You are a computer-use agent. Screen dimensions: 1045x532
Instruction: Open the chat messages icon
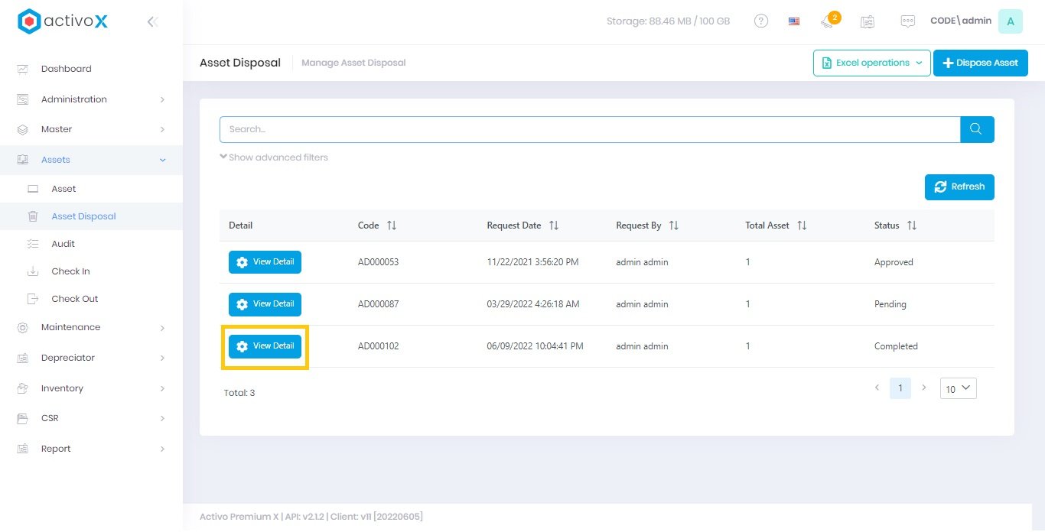tap(907, 21)
